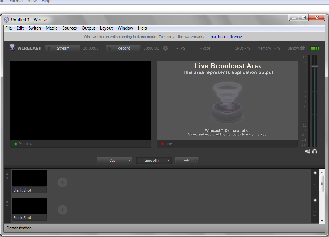Screen dimensions: 329x237
Task: Click the headphones monitor icon
Action: click(x=315, y=151)
